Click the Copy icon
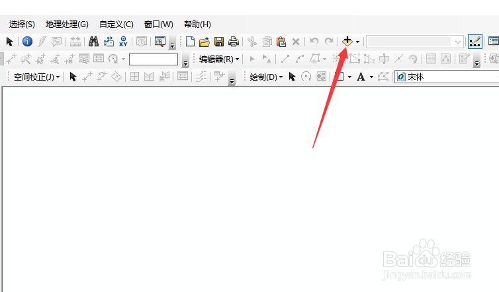The height and width of the screenshot is (292, 499). [267, 42]
